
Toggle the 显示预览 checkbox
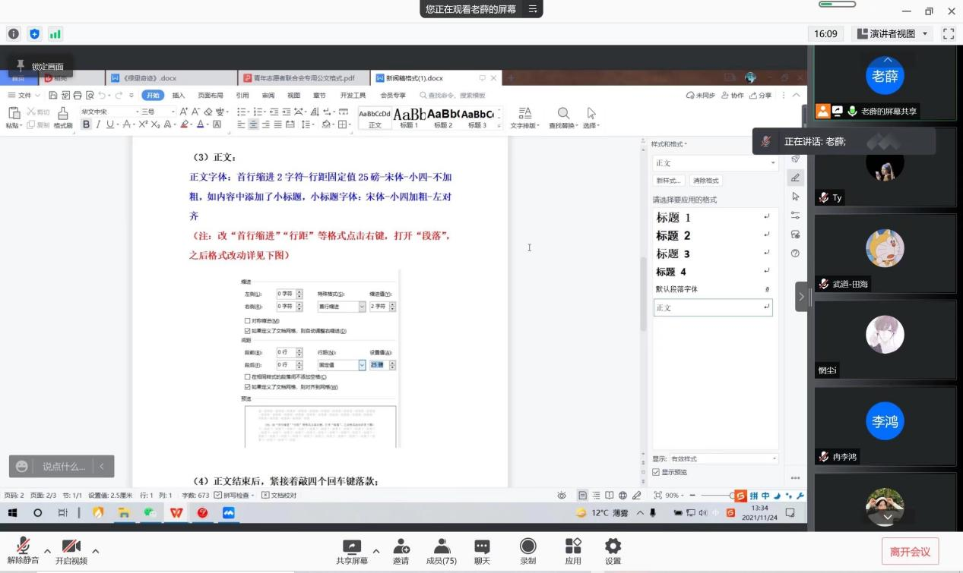(656, 472)
